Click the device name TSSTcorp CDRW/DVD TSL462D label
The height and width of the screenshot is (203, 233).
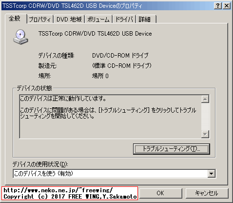(x=95, y=34)
